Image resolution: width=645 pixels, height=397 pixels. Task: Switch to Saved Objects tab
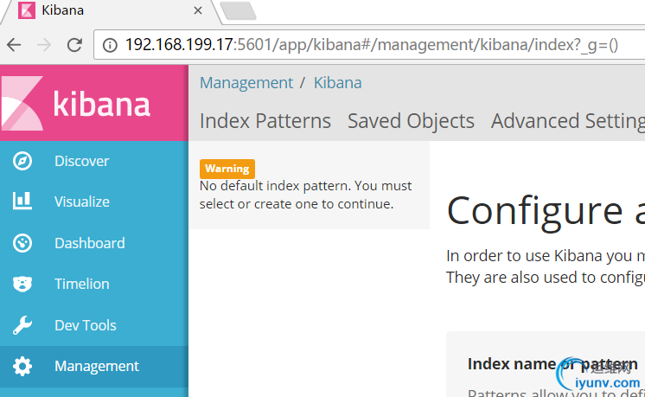411,121
